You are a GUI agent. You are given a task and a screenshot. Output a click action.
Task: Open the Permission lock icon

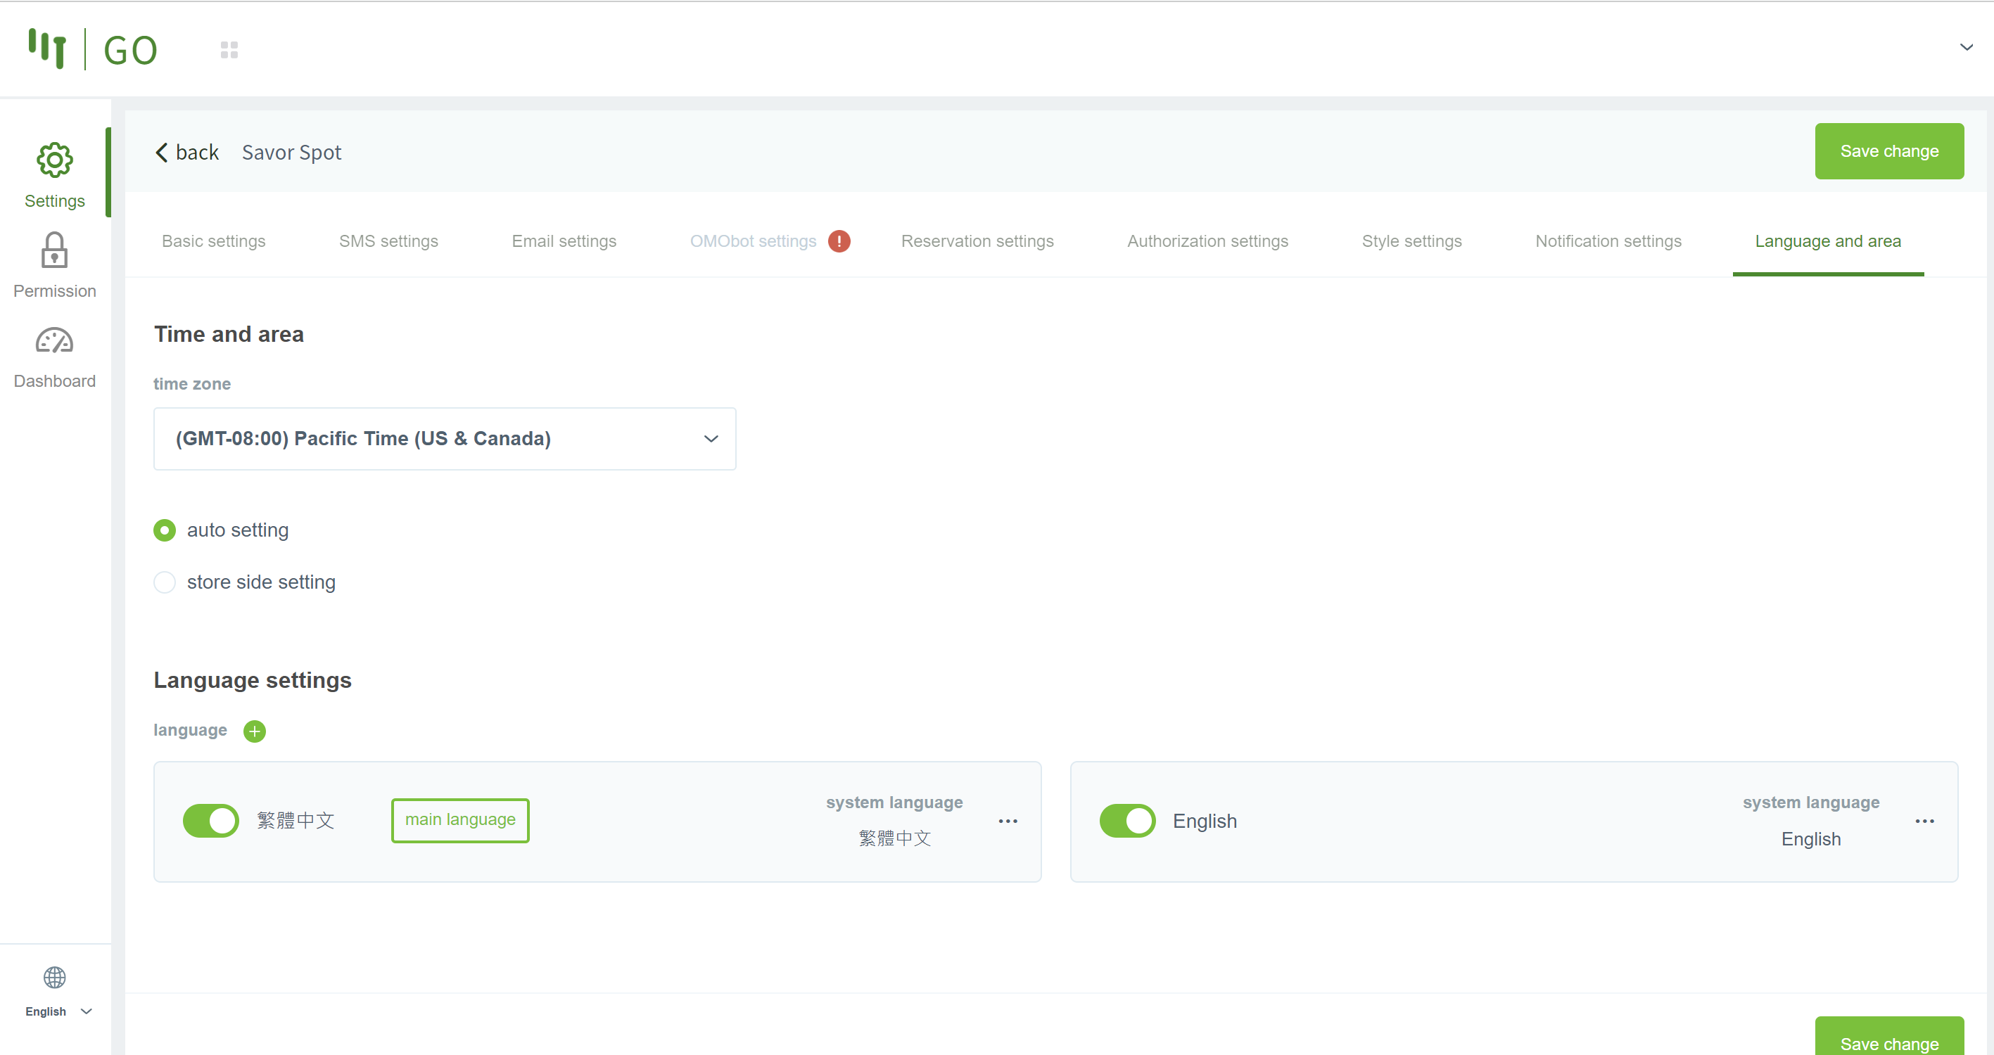click(x=54, y=251)
